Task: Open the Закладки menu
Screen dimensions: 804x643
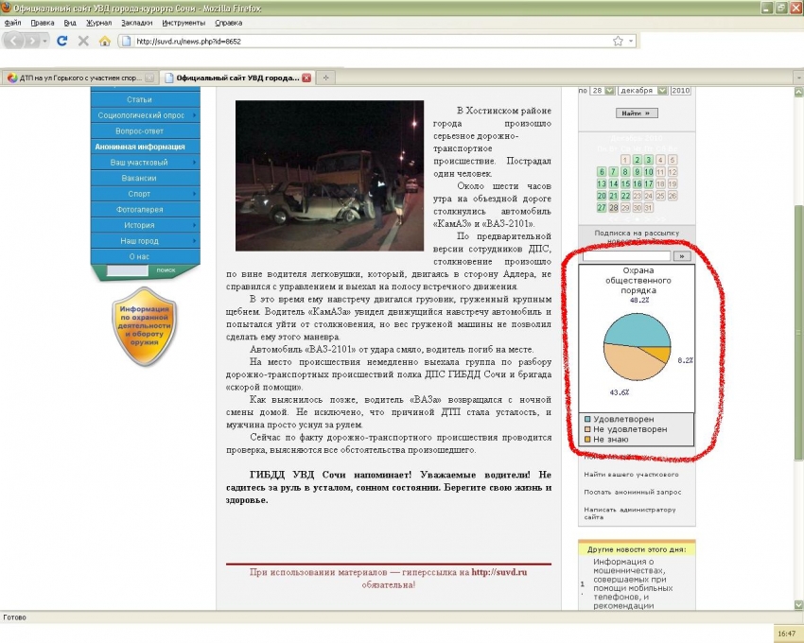Action: pos(136,22)
